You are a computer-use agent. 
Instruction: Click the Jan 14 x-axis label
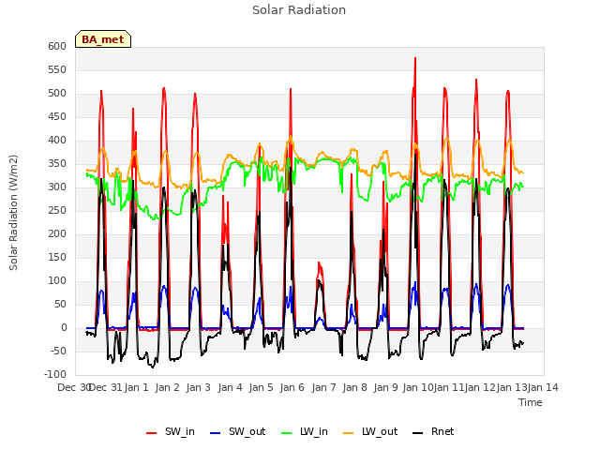(543, 387)
